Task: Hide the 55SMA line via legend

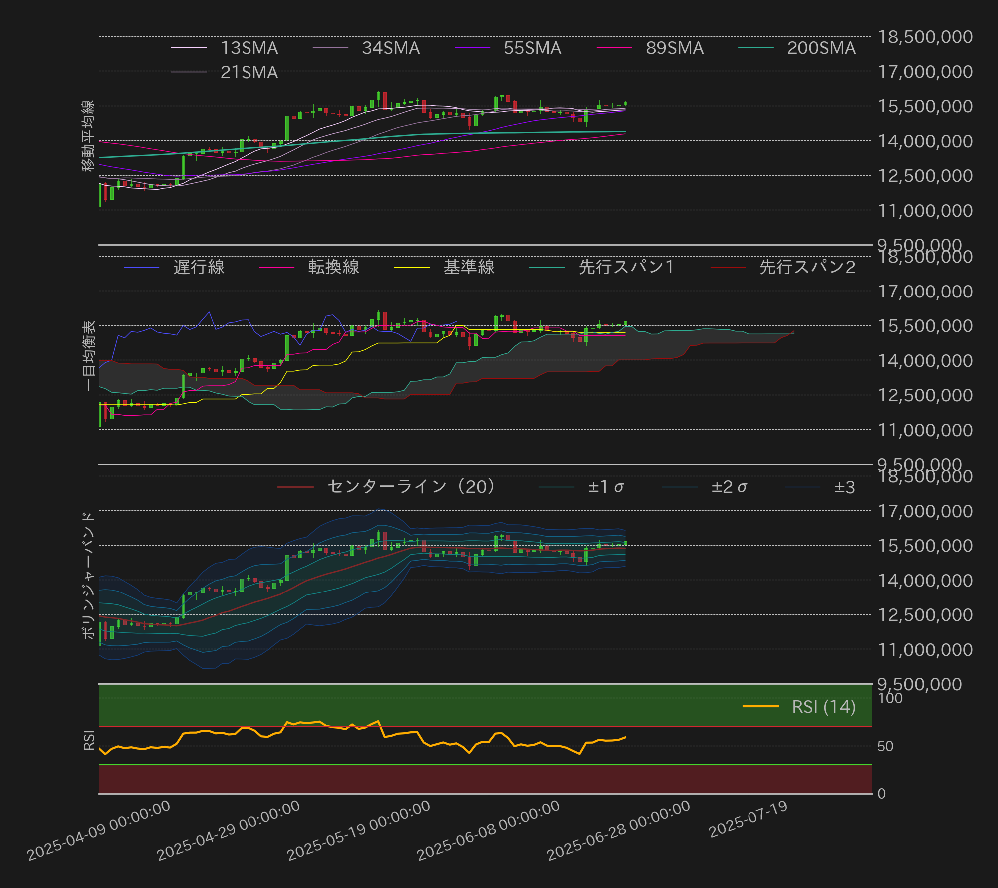Action: pos(532,48)
